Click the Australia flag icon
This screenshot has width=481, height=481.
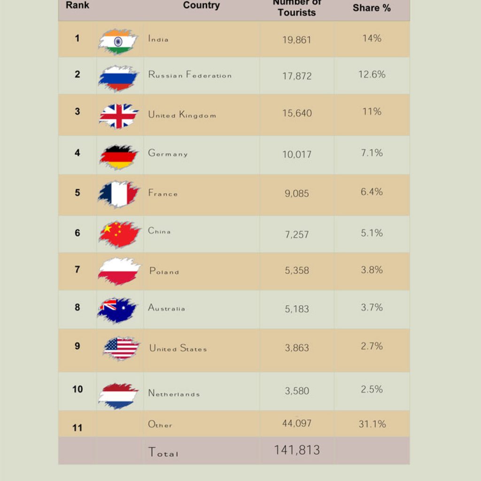[x=117, y=310]
